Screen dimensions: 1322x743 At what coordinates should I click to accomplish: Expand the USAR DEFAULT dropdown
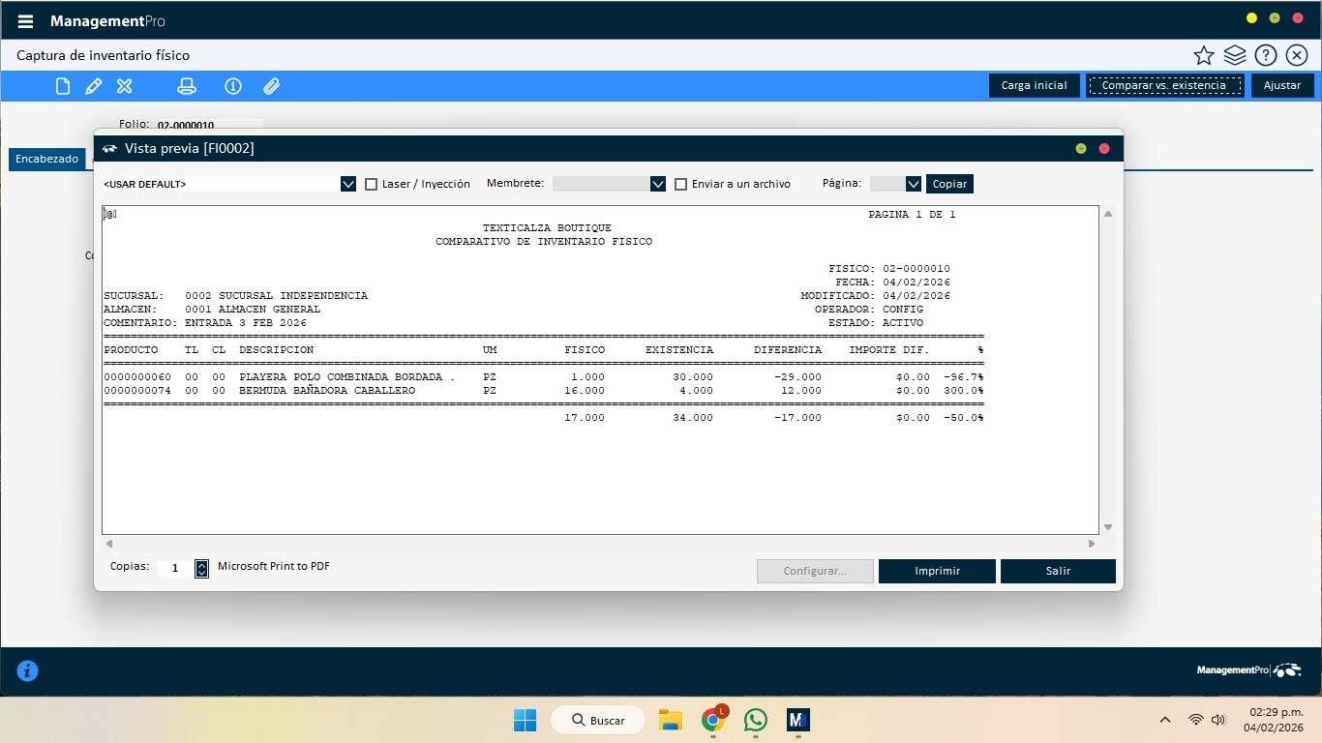pos(348,184)
